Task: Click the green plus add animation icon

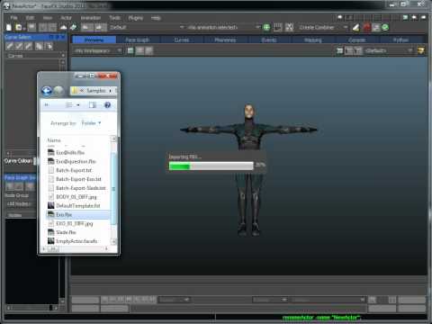Action: (x=266, y=27)
